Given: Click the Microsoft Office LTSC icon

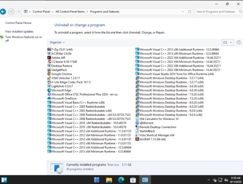Looking at the screenshot, I should click(x=49, y=94).
